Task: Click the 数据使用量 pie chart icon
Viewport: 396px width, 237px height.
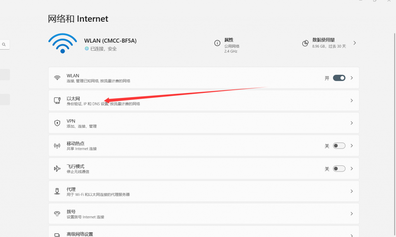Action: pos(305,43)
